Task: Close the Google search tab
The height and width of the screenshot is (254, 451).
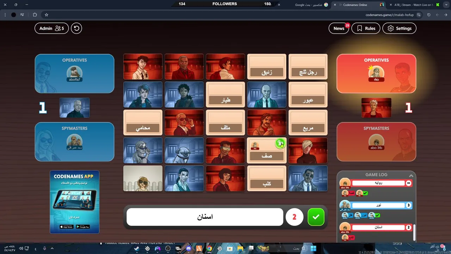Action: (279, 5)
